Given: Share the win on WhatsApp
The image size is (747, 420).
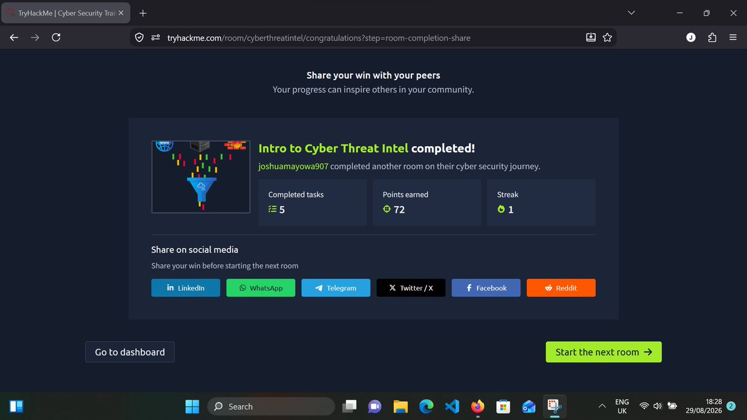Looking at the screenshot, I should coord(261,288).
